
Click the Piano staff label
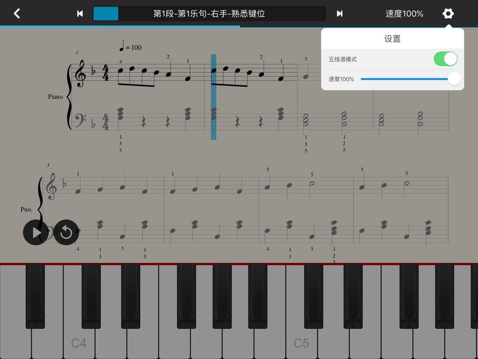[x=55, y=97]
